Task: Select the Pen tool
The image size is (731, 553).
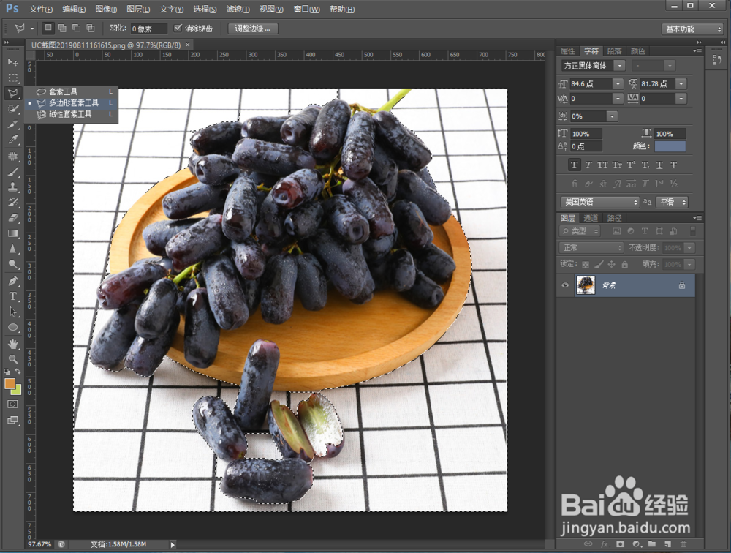Action: (x=13, y=281)
